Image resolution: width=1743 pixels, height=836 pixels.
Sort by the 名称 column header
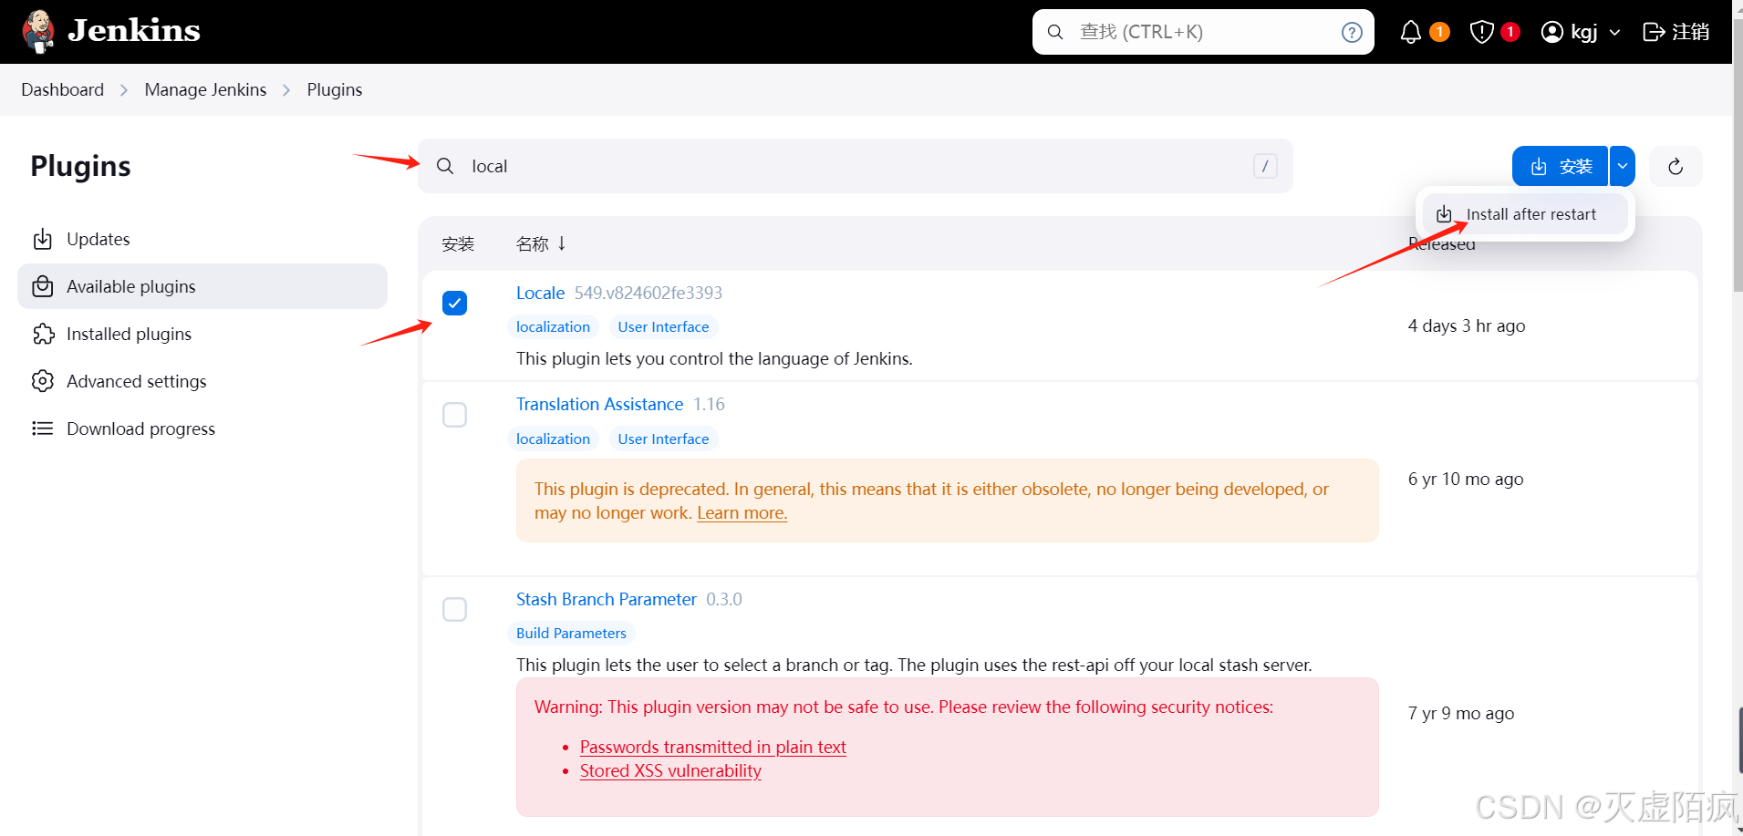(x=541, y=243)
